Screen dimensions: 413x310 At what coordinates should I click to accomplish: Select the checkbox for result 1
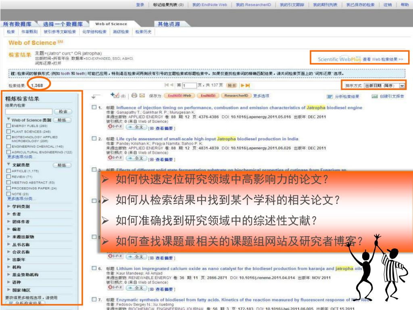coord(94,107)
